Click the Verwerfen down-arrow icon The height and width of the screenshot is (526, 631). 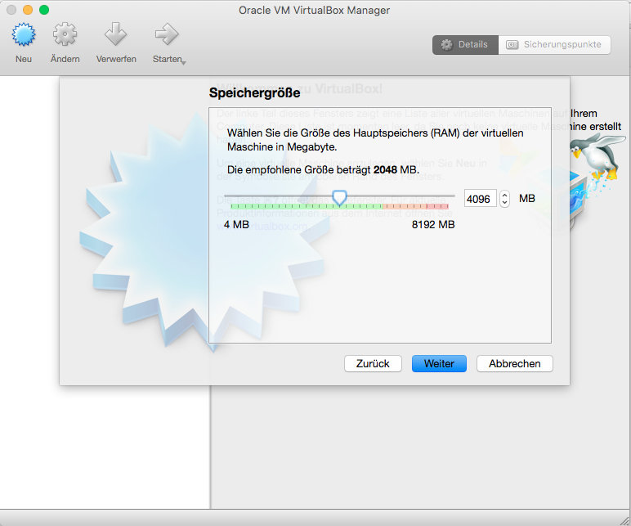pyautogui.click(x=115, y=35)
